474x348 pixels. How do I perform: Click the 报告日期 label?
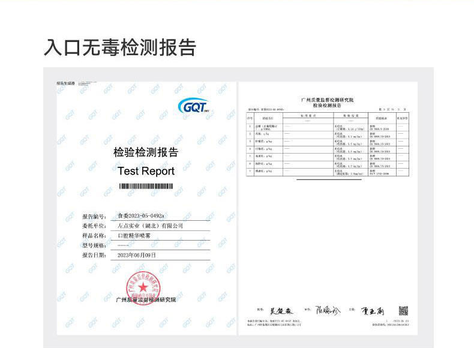[94, 255]
